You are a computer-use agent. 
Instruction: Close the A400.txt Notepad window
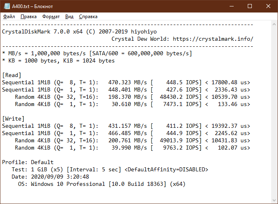[x=268, y=6]
